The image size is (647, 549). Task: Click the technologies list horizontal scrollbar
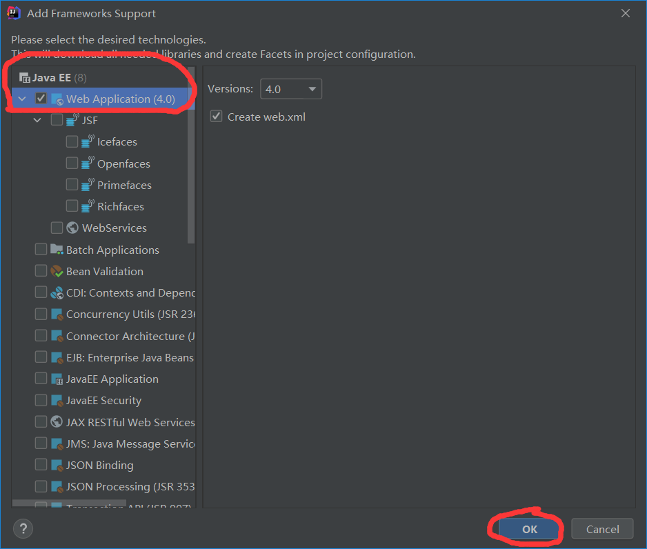click(x=69, y=503)
